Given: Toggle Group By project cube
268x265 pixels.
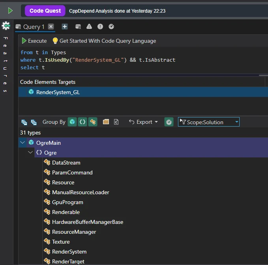Looking at the screenshot, I should tap(72, 122).
